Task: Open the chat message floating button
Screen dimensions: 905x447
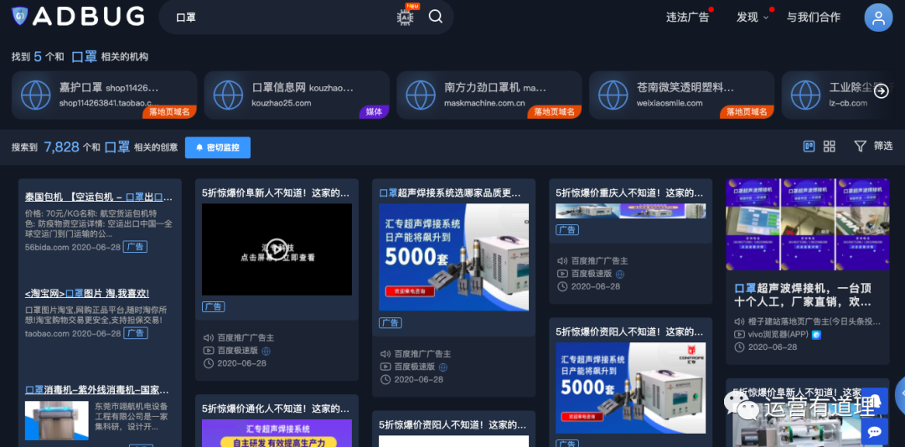Action: [x=874, y=431]
